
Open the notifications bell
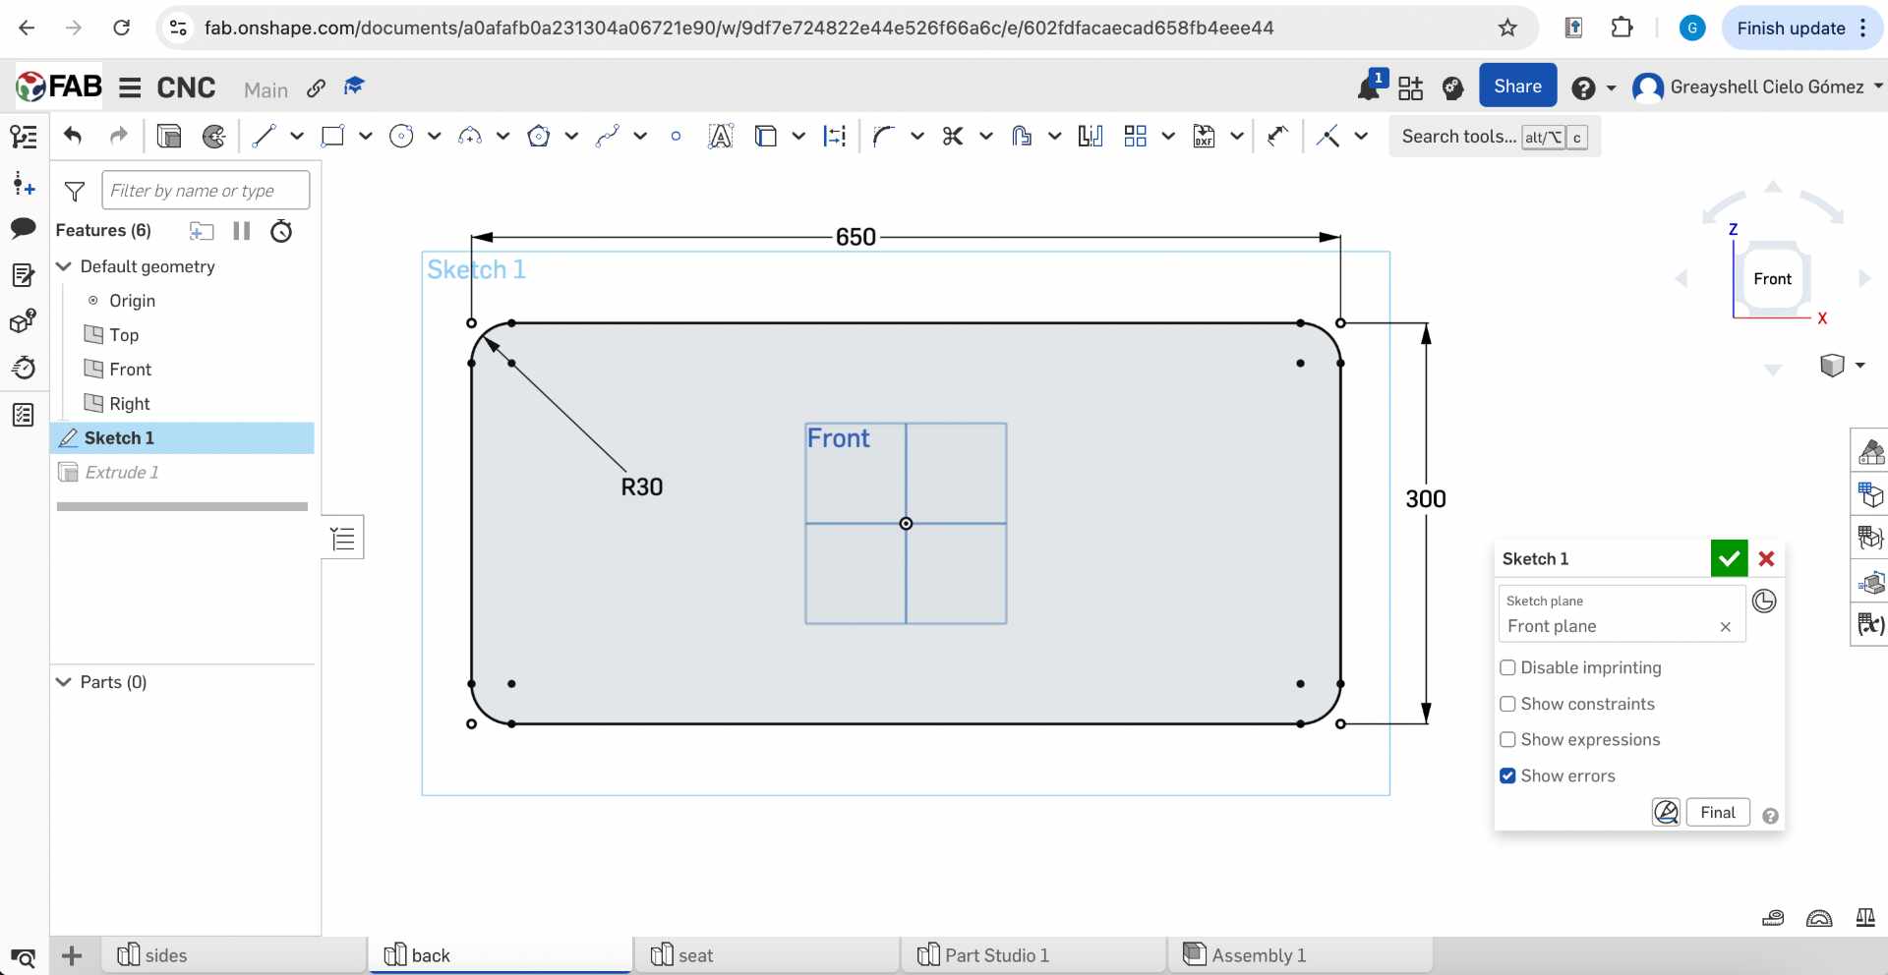1369,86
